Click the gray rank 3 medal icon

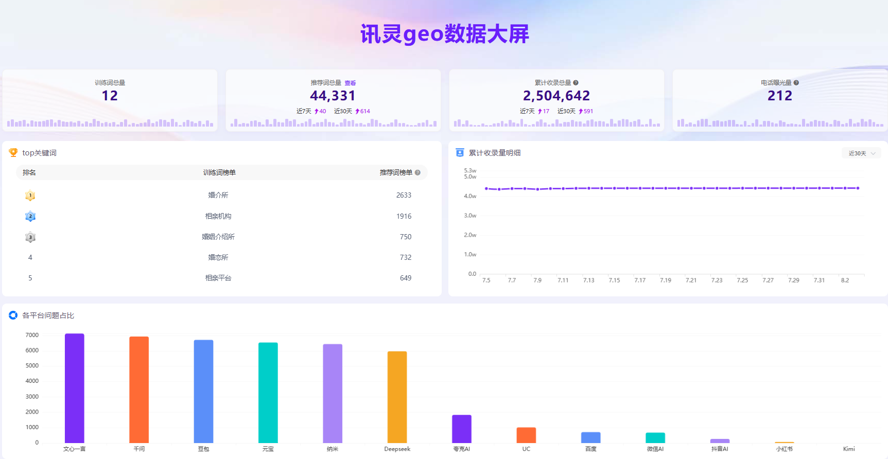click(x=30, y=237)
